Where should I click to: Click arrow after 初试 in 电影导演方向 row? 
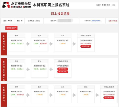click(x=28, y=95)
